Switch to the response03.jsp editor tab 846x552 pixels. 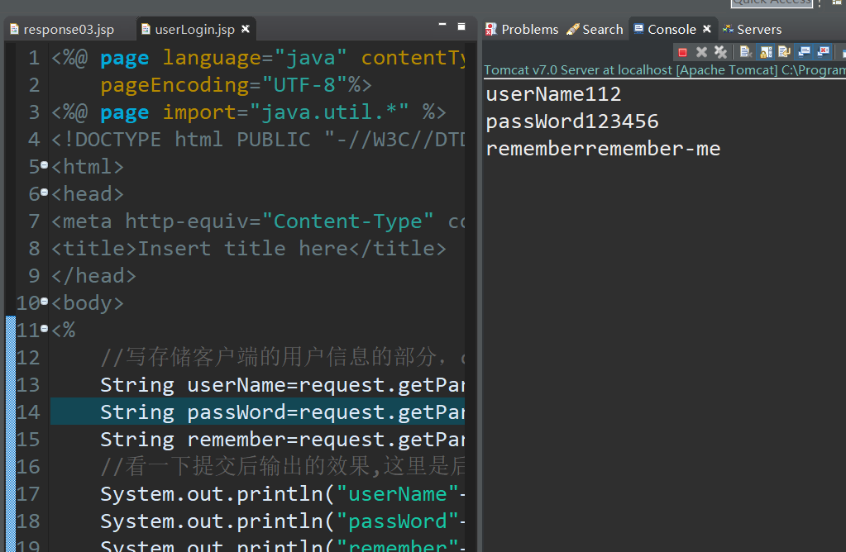[x=69, y=29]
